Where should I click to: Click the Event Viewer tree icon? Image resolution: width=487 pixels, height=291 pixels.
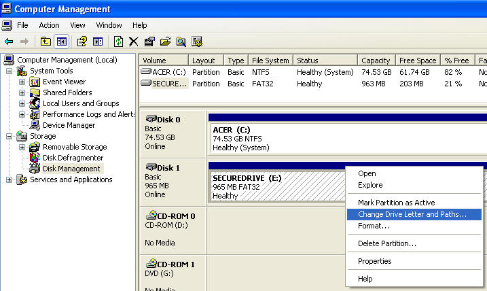coord(35,82)
